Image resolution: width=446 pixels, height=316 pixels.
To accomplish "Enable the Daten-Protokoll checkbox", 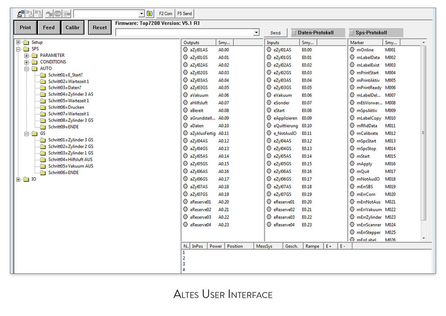I will tap(294, 33).
